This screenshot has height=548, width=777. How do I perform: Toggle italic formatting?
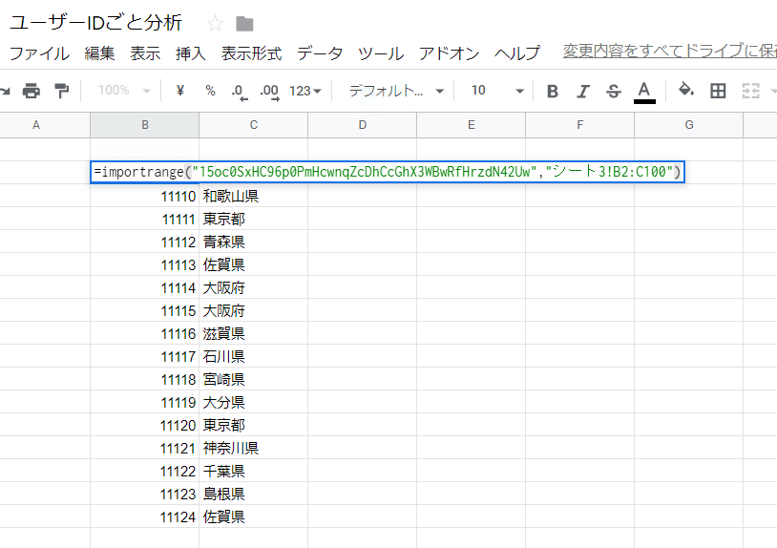point(583,91)
